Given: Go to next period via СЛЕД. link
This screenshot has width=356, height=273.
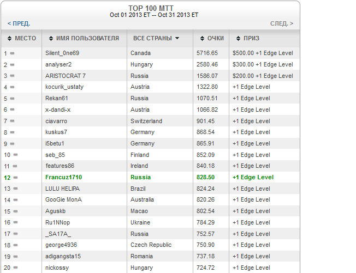Looking at the screenshot, I should (281, 23).
